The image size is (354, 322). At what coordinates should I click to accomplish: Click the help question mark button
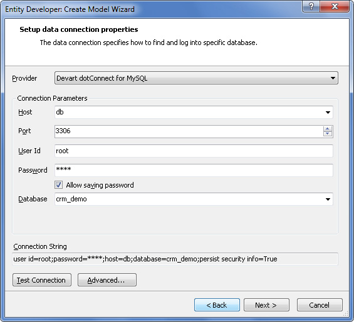point(311,6)
